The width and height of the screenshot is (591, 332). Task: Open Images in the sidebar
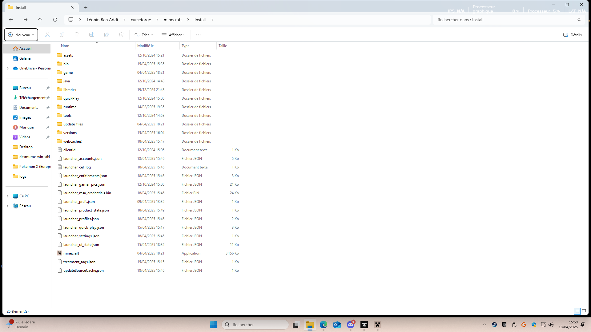(x=27, y=117)
